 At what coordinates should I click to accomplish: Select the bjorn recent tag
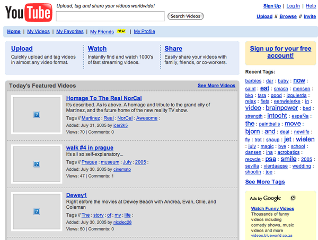tap(252, 131)
